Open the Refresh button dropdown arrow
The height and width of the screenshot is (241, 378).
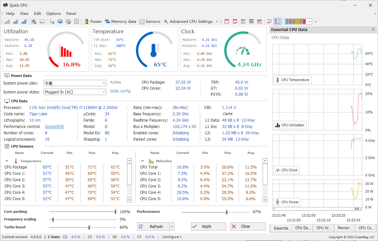click(172, 226)
